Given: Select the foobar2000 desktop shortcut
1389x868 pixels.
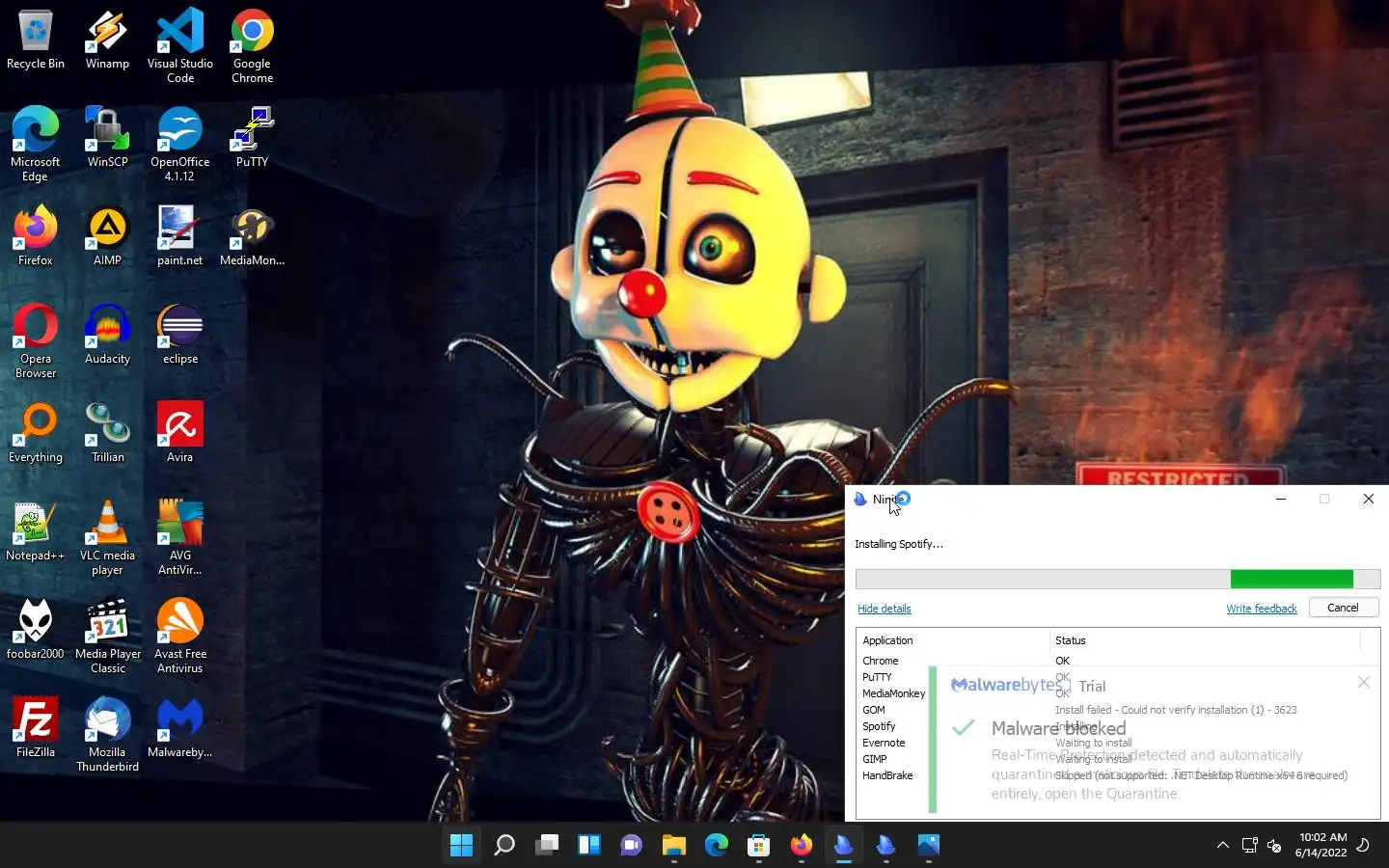Looking at the screenshot, I should click(36, 630).
